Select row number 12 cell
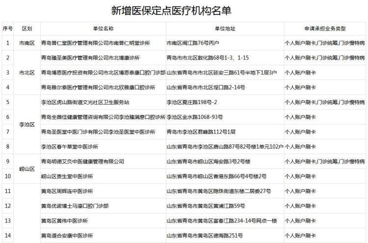The height and width of the screenshot is (243, 368). (8, 206)
